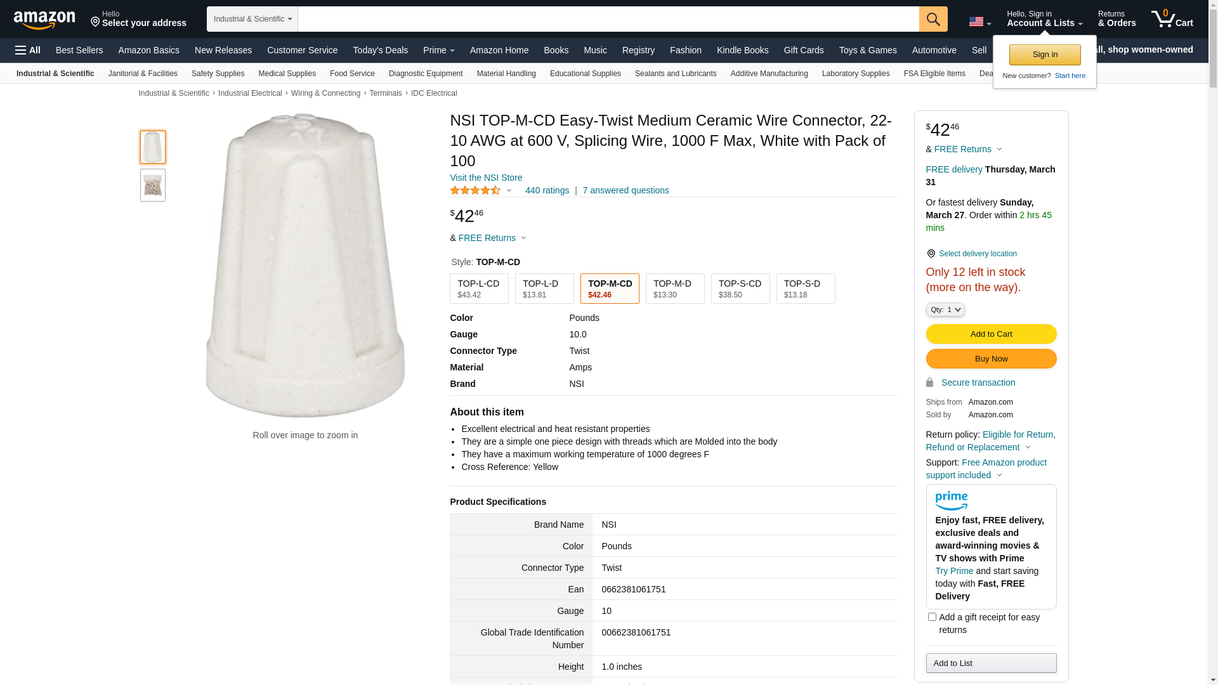Select the TOP-L-CD style option

point(479,289)
